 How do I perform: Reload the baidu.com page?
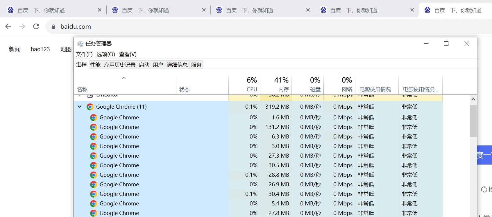coord(36,26)
